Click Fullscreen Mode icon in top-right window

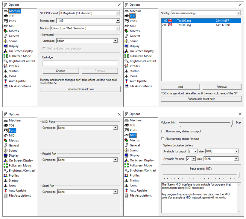pyautogui.click(x=127, y=56)
